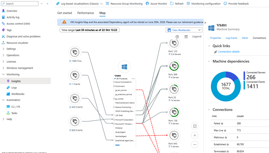Click more under process list

pyautogui.click(x=117, y=145)
